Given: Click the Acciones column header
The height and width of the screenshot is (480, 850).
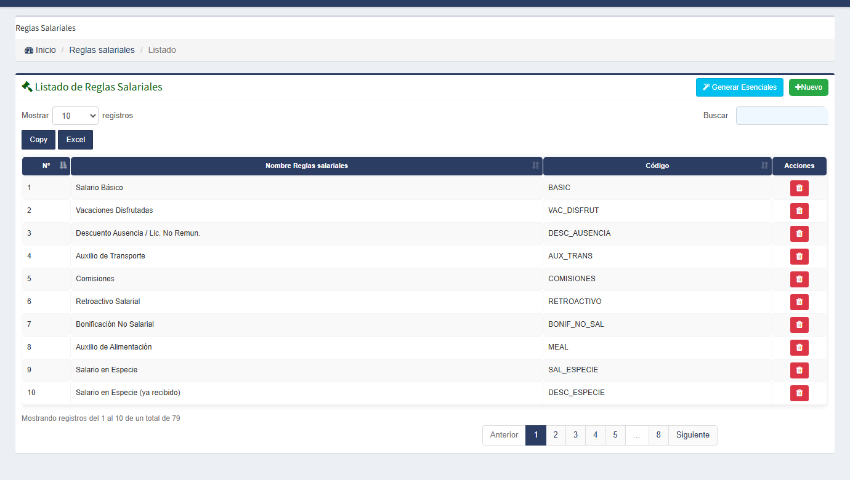Looking at the screenshot, I should point(799,166).
